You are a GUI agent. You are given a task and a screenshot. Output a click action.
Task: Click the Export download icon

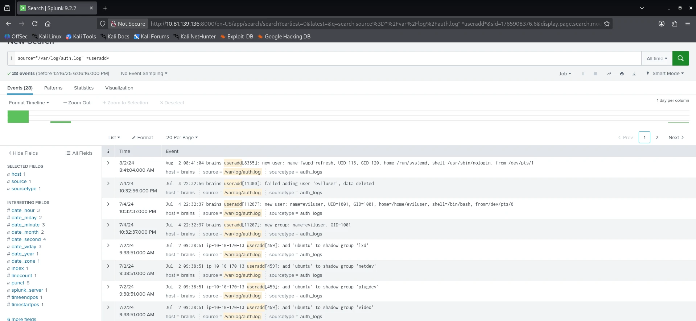pos(634,74)
